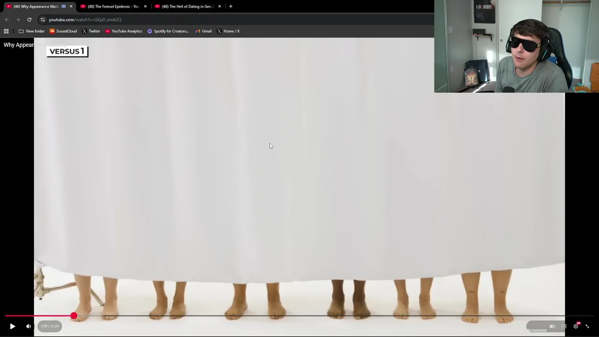Turn on subtitles with the CC button
This screenshot has height=337, width=599.
564,326
